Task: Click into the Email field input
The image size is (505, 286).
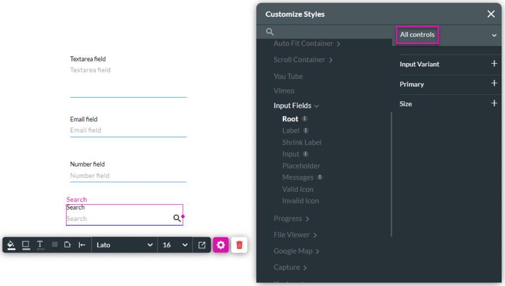Action: click(x=128, y=130)
